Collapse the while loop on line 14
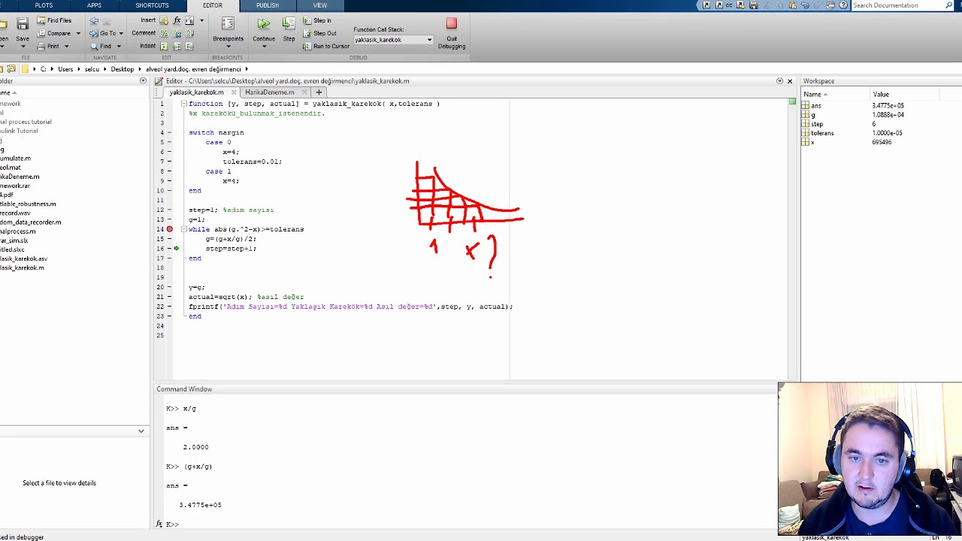Image resolution: width=962 pixels, height=541 pixels. pos(184,229)
